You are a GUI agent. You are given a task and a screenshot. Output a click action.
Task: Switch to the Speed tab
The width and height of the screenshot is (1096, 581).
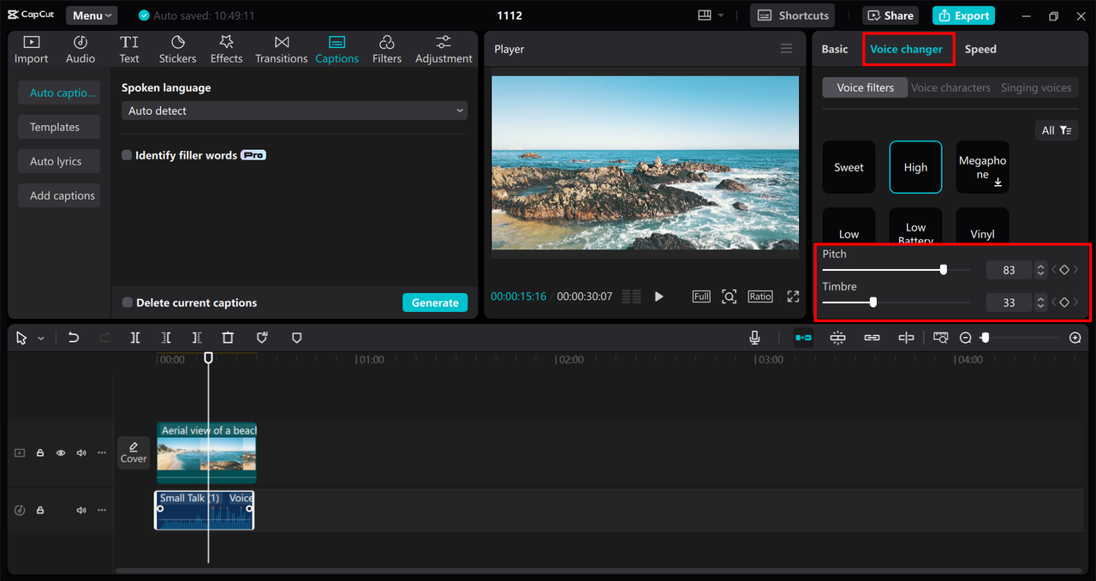pyautogui.click(x=980, y=49)
